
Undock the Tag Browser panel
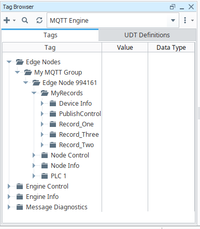173,7
